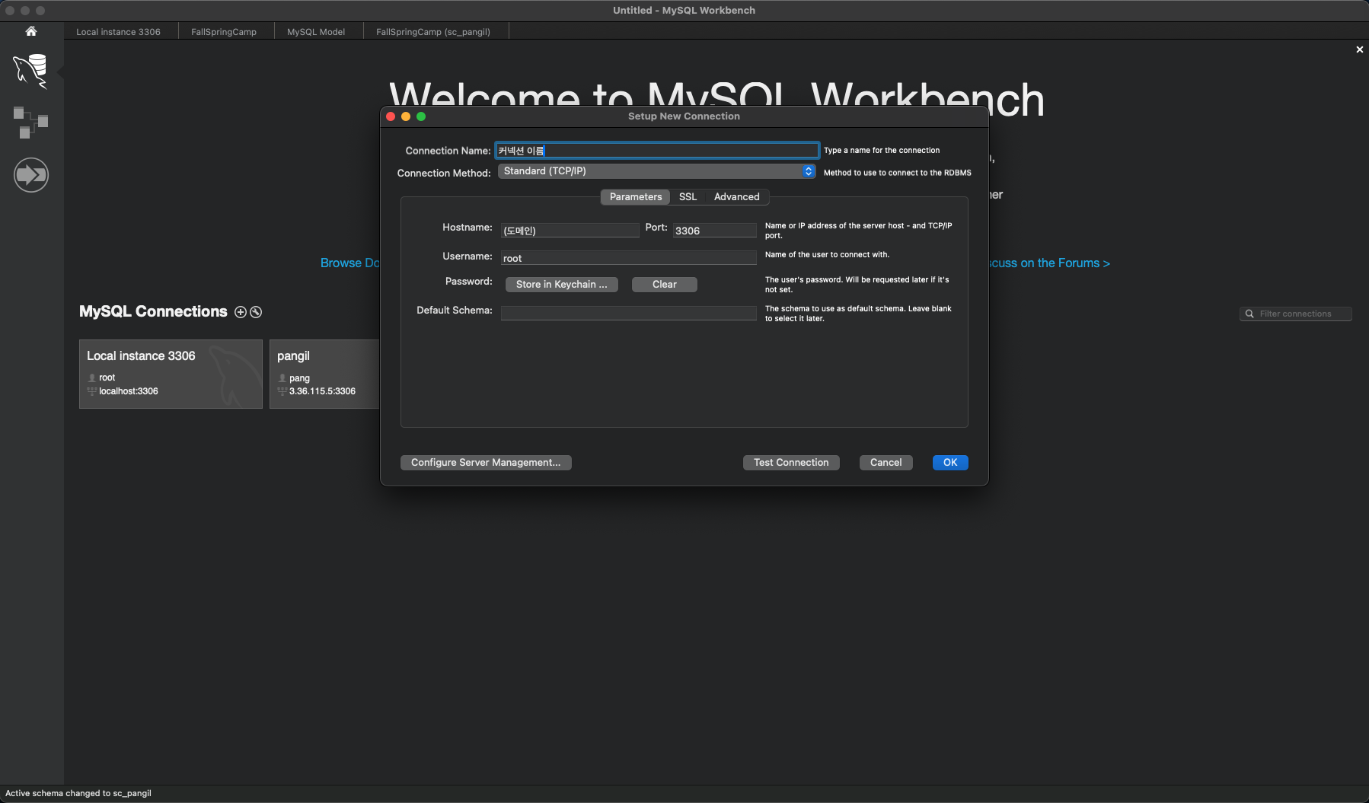
Task: Open Discuss on the Forums link
Action: point(1049,263)
